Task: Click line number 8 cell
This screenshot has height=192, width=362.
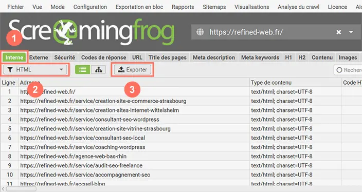Action: tap(9, 156)
